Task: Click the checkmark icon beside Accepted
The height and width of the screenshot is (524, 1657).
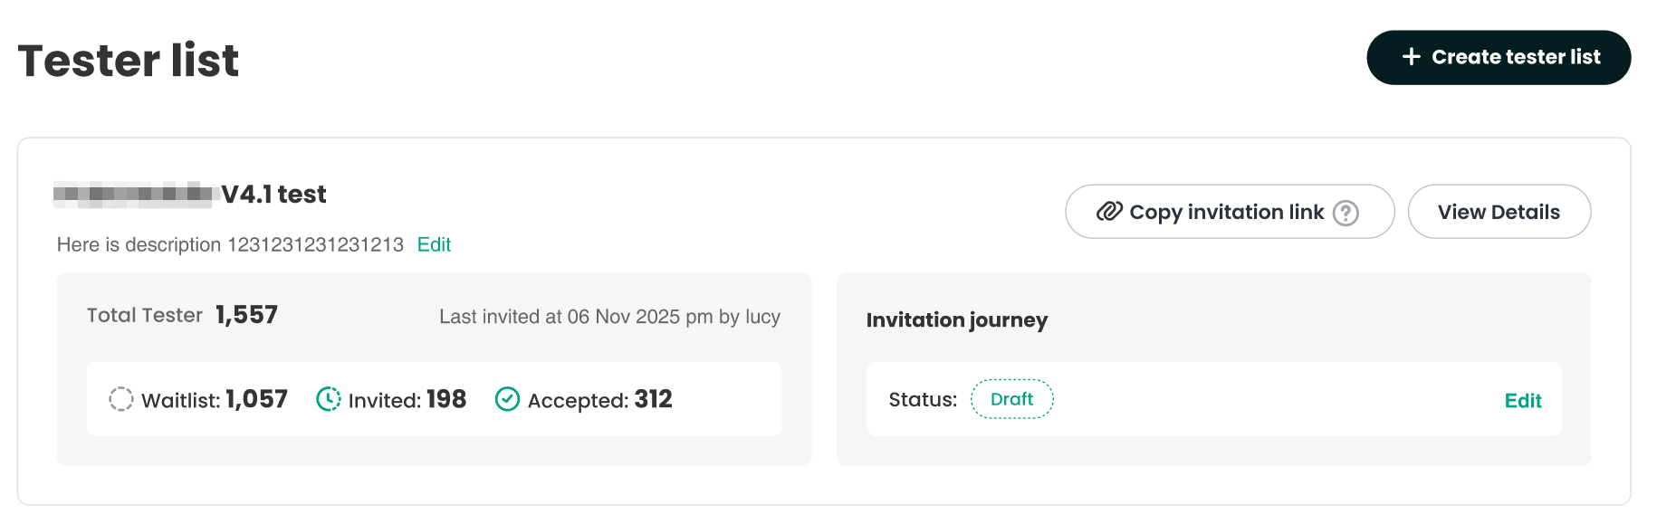Action: point(507,399)
